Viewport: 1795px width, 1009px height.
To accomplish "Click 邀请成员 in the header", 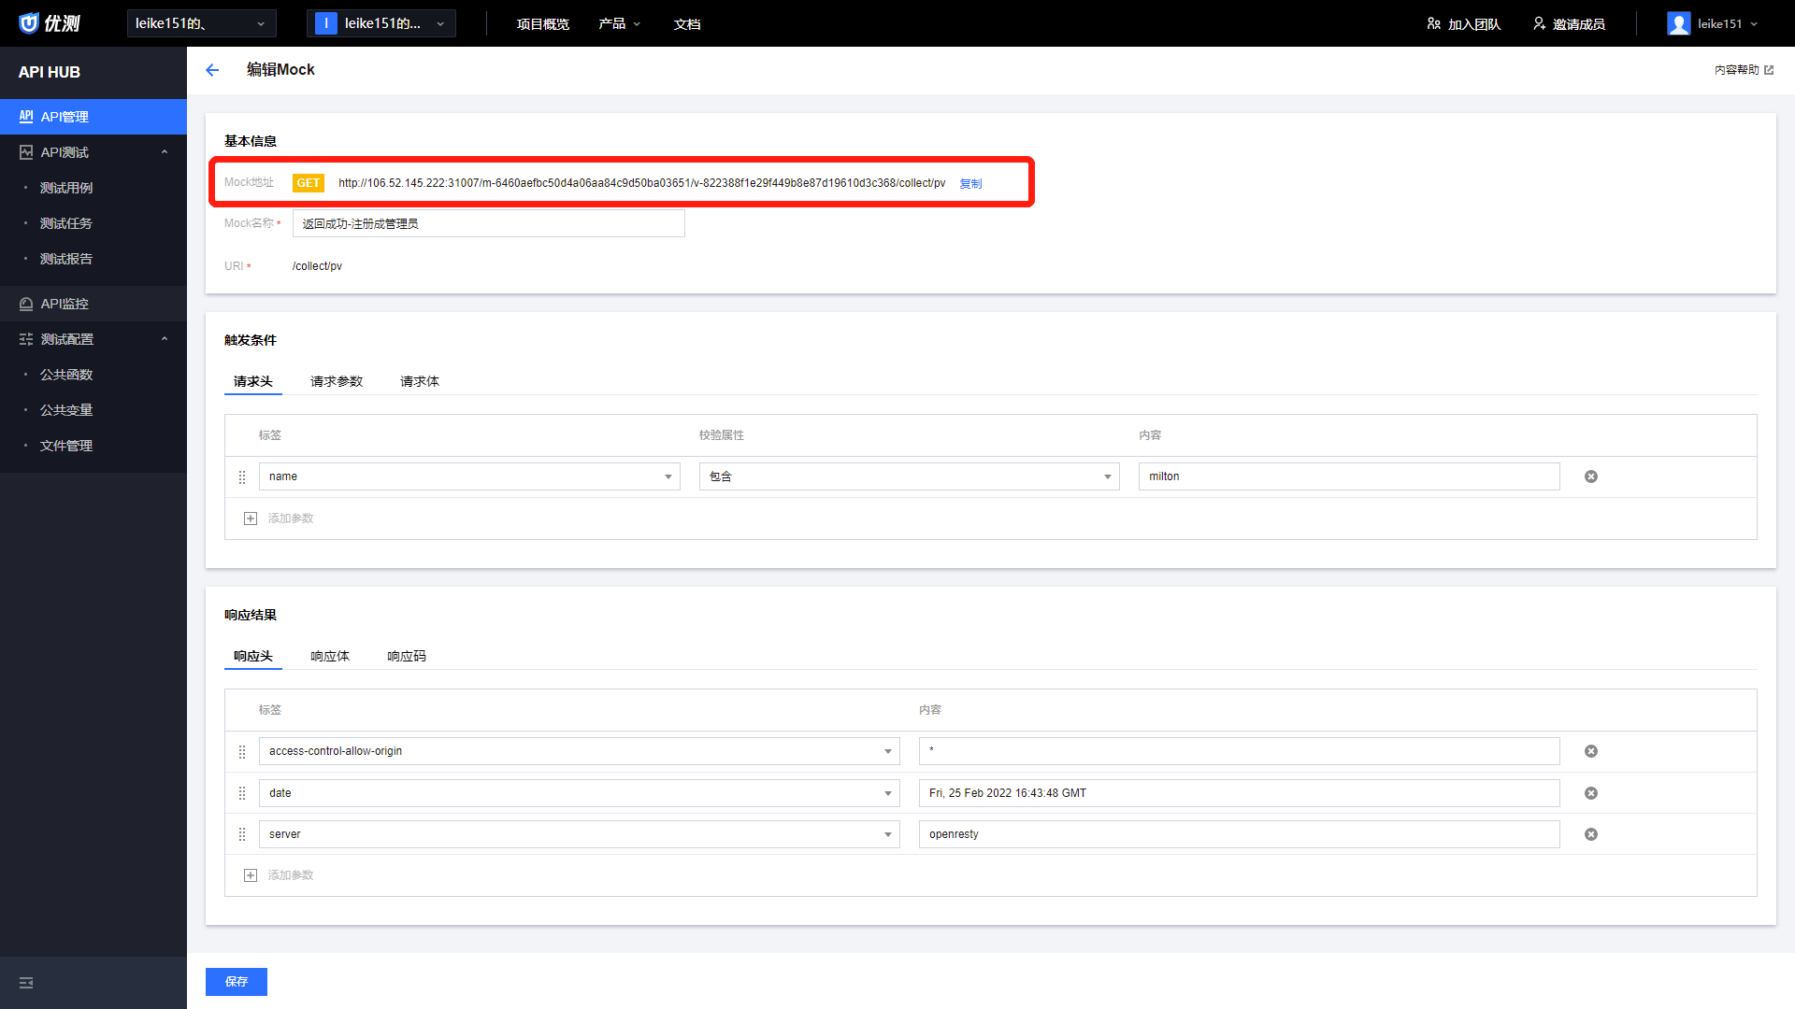I will click(1579, 23).
